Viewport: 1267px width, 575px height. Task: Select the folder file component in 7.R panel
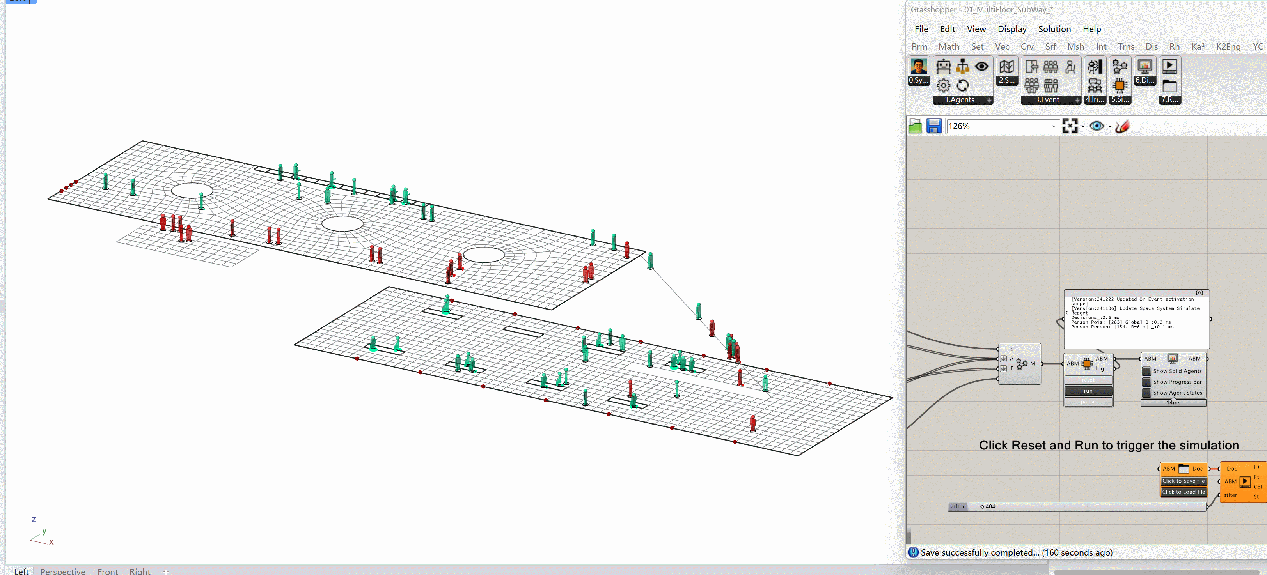coord(1169,85)
